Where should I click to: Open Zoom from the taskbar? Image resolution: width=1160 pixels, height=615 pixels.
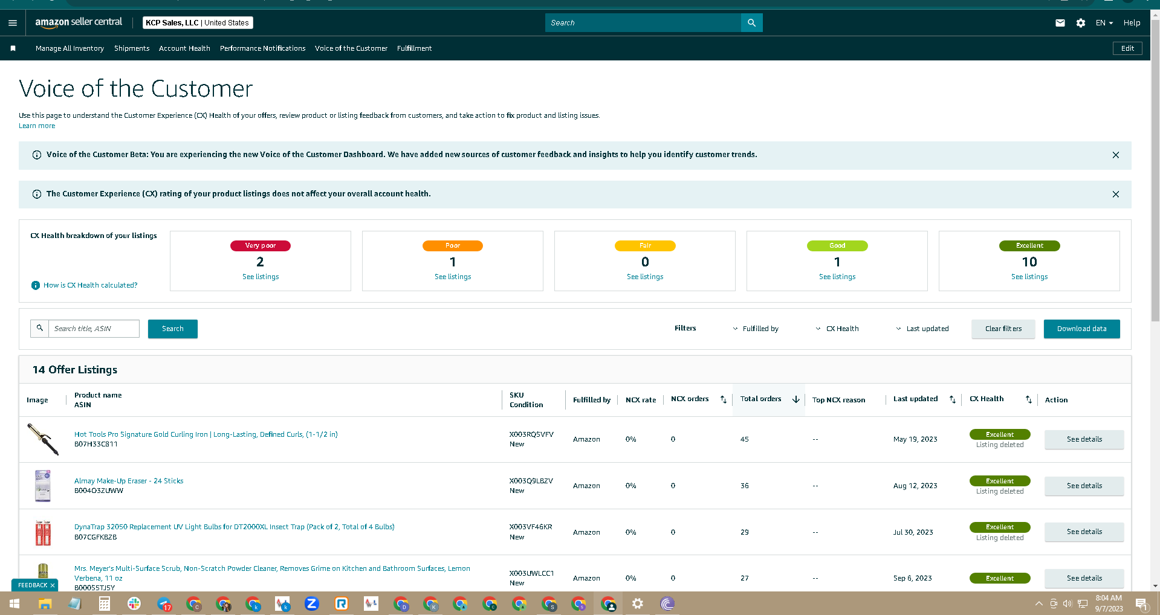[x=312, y=604]
